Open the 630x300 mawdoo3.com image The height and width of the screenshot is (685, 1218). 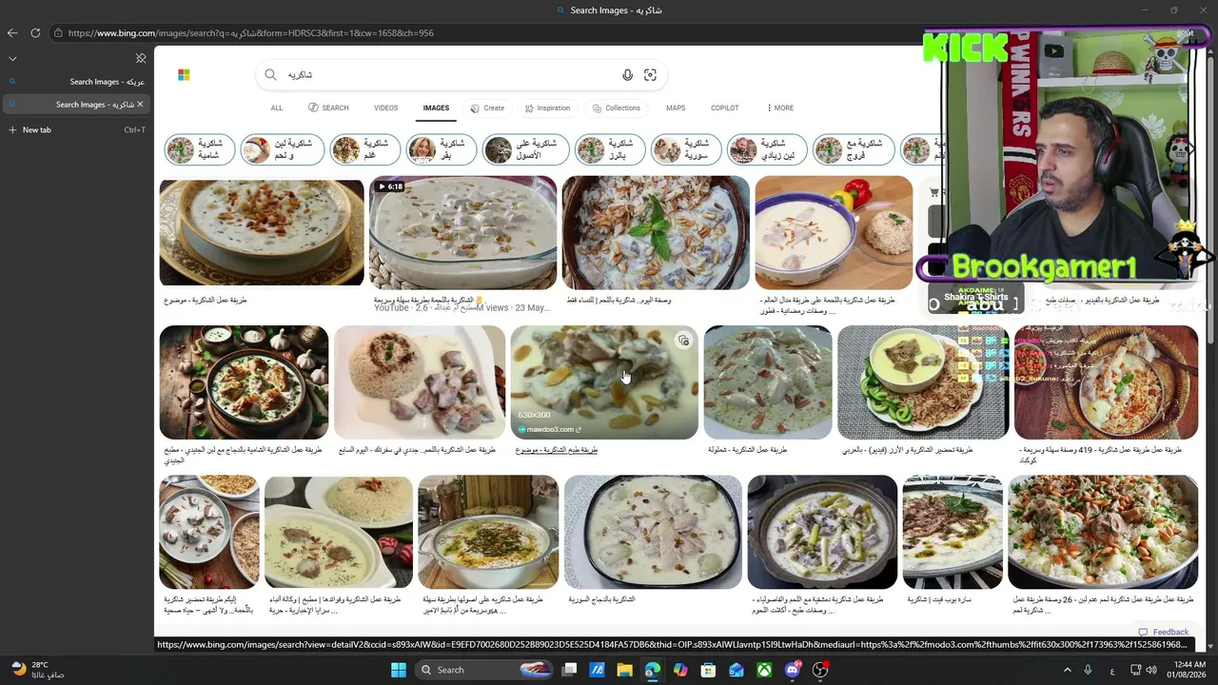(x=604, y=382)
